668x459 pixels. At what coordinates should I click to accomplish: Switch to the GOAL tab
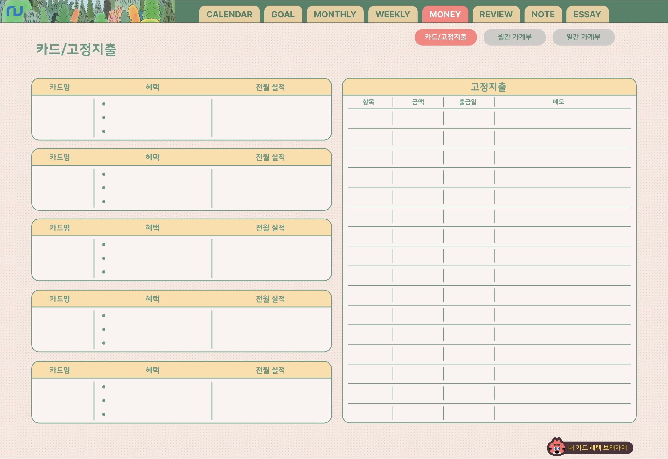point(283,14)
